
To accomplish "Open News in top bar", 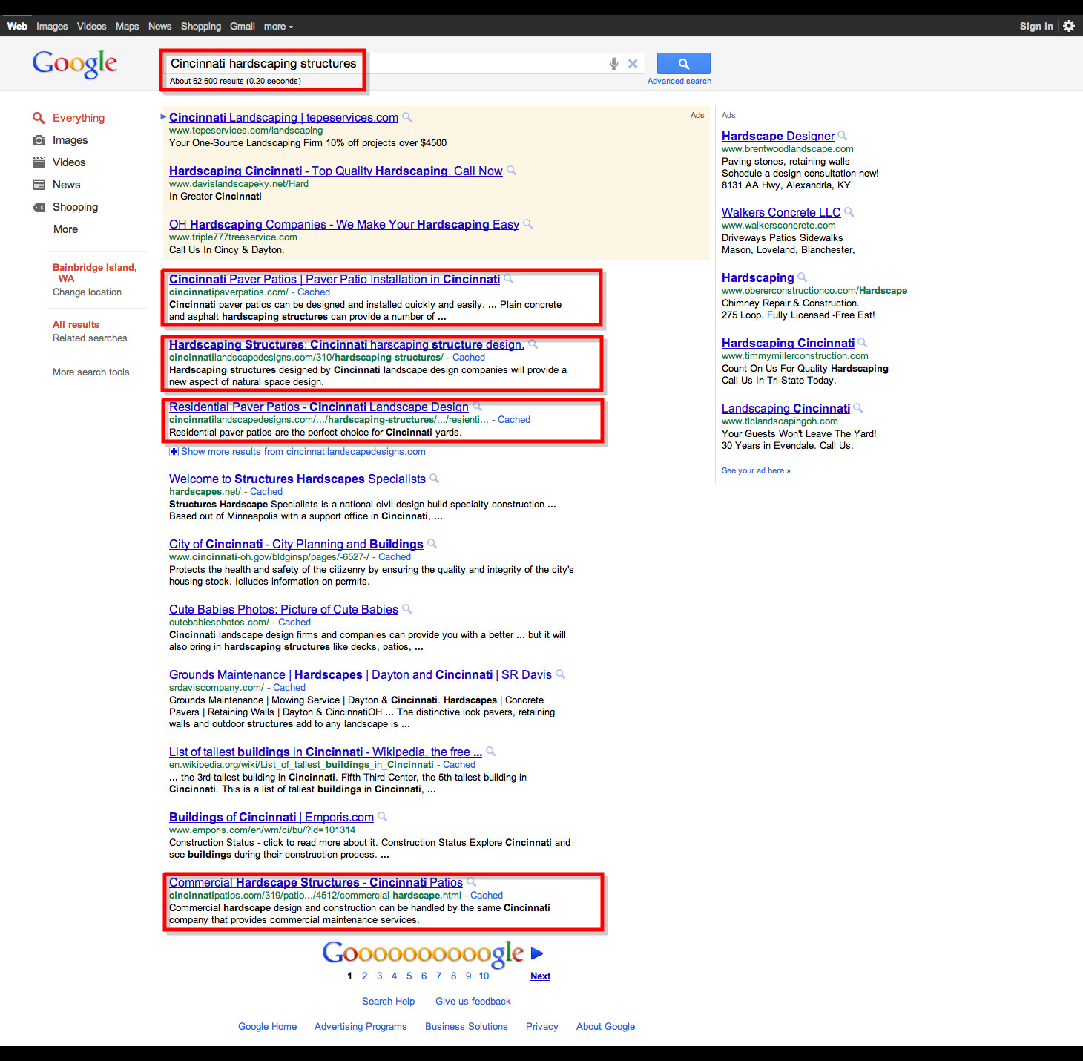I will pos(159,27).
